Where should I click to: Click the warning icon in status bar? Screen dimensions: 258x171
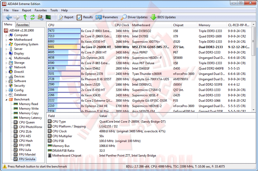(5, 166)
